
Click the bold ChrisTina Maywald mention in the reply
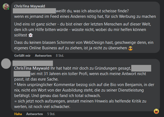point(31,68)
